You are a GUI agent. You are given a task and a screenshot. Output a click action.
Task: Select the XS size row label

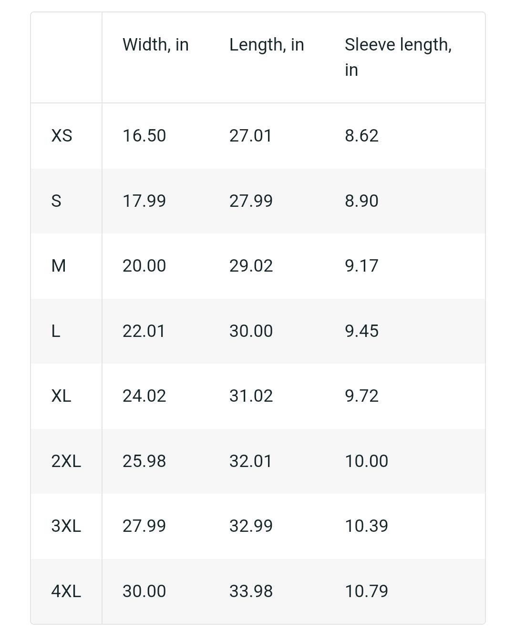pyautogui.click(x=62, y=136)
